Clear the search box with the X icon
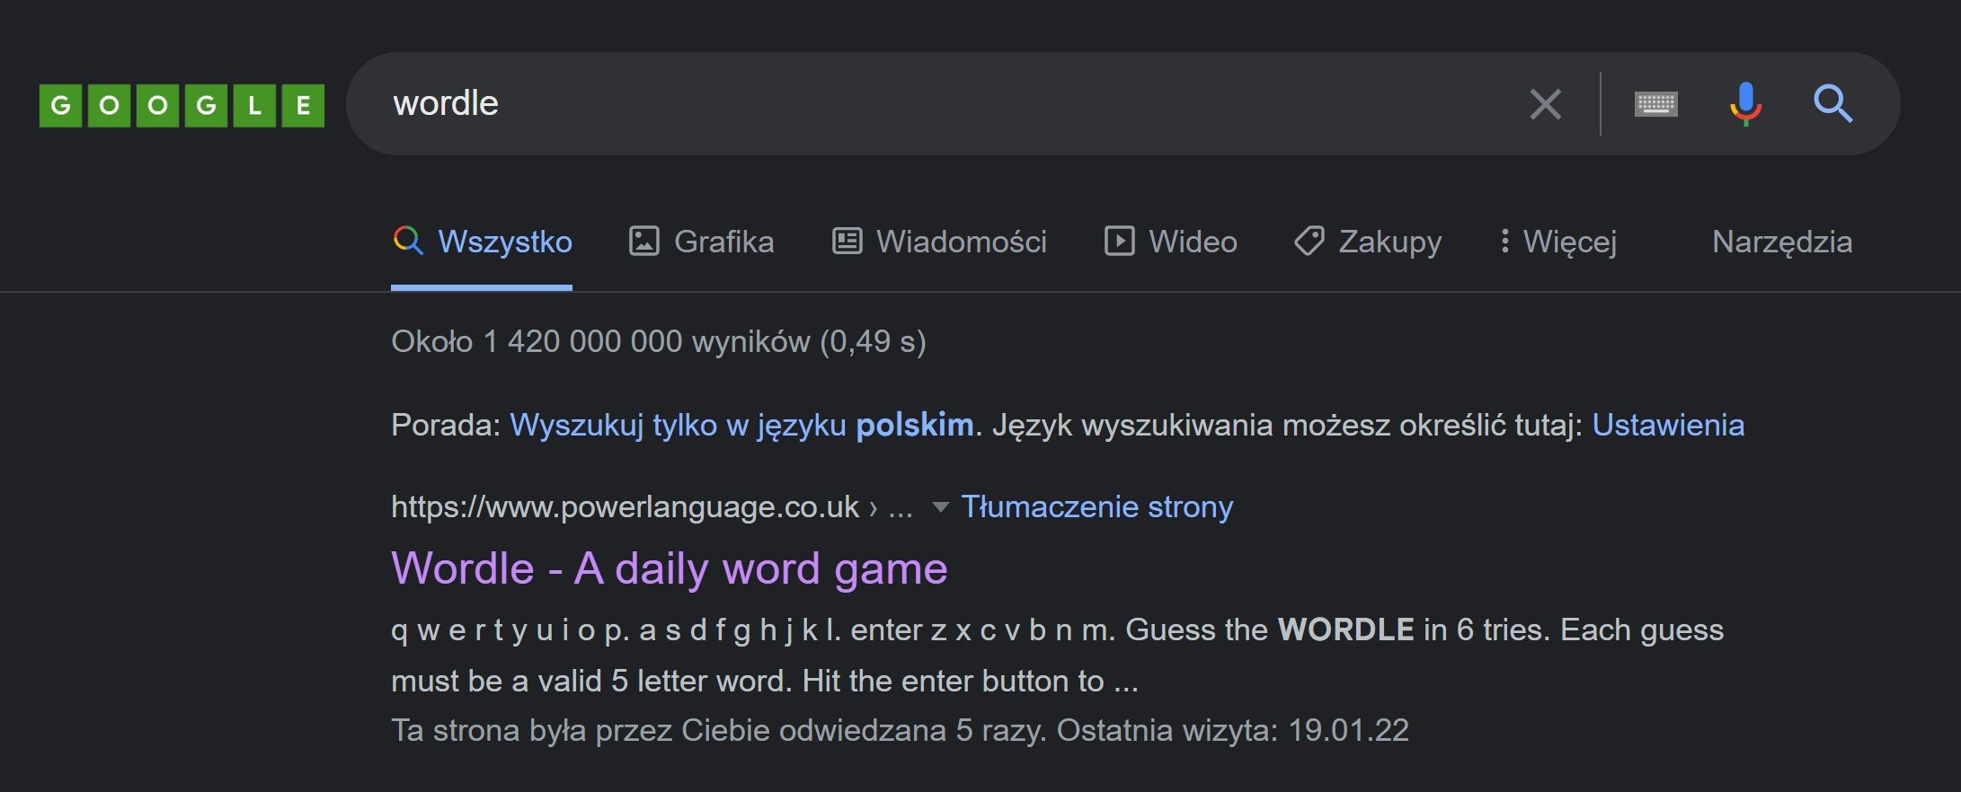 1546,104
